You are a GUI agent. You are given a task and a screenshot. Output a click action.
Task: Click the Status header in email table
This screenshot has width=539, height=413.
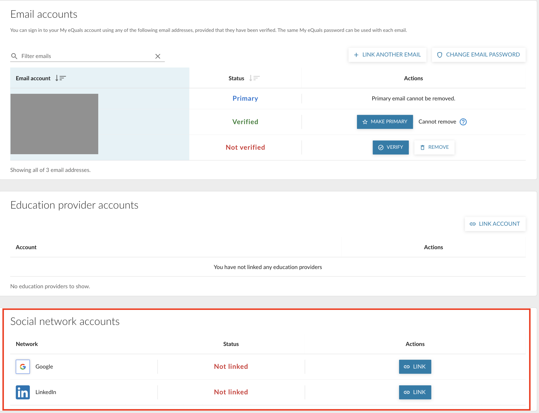tap(236, 78)
